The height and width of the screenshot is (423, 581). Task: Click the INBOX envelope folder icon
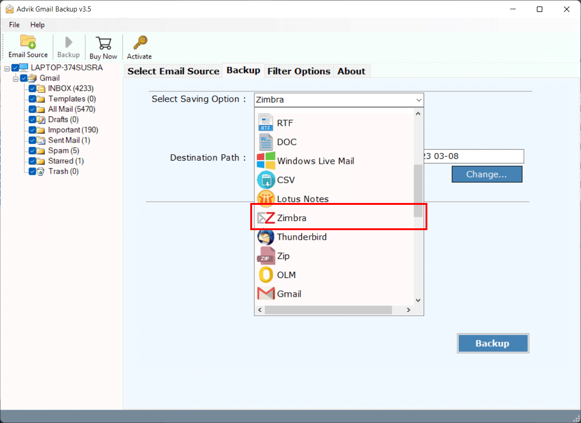click(x=41, y=88)
